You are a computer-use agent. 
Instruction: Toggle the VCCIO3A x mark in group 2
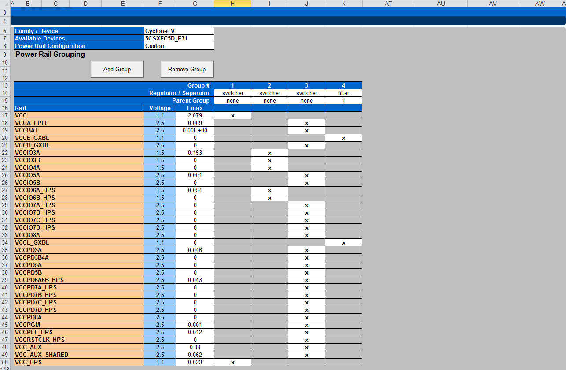269,153
